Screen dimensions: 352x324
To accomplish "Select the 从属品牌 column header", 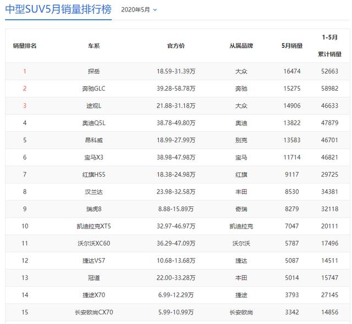I will (x=241, y=46).
